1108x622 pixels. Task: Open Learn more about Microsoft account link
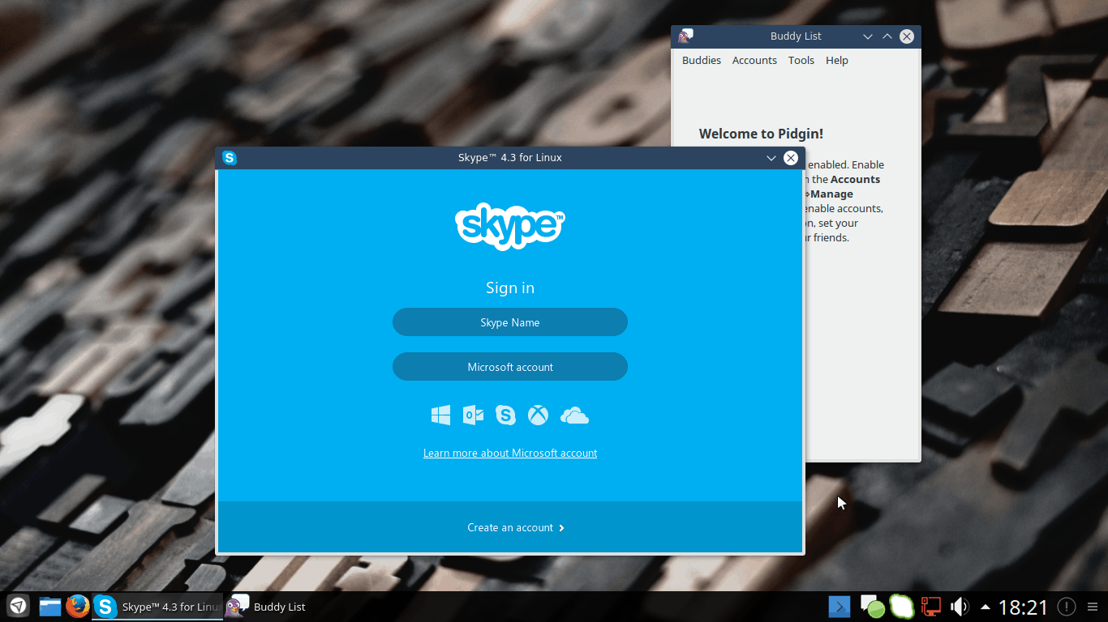510,454
